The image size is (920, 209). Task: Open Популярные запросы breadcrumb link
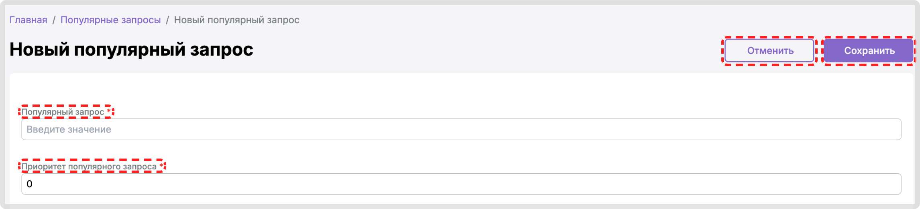click(x=110, y=20)
